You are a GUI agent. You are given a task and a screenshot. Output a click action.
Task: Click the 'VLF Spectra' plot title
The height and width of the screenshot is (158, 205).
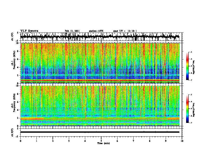point(29,31)
